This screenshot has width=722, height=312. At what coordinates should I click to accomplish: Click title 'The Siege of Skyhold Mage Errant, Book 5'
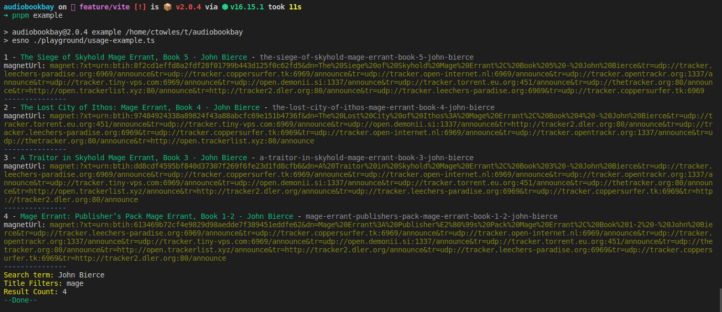[x=104, y=57]
